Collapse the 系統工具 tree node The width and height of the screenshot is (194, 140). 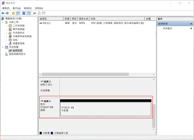3,22
